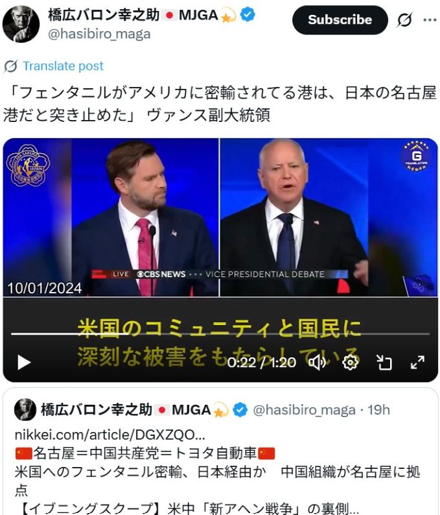Click the blue verified badge in header
The width and height of the screenshot is (440, 515).
pos(248,15)
